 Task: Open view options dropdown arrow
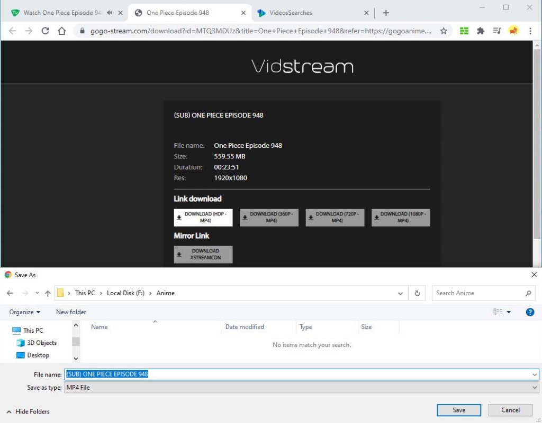[509, 312]
